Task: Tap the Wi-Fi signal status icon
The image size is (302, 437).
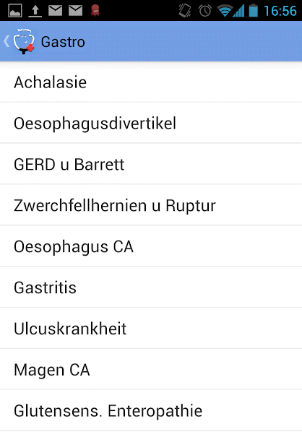Action: click(225, 11)
